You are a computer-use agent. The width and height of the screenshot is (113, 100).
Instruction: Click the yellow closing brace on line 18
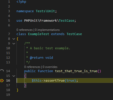[x=17, y=90]
